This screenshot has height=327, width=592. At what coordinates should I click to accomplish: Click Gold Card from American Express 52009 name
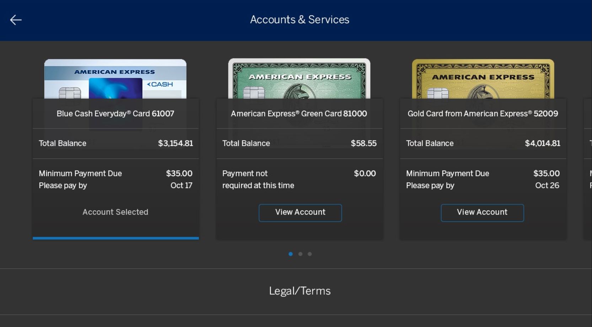(x=483, y=113)
